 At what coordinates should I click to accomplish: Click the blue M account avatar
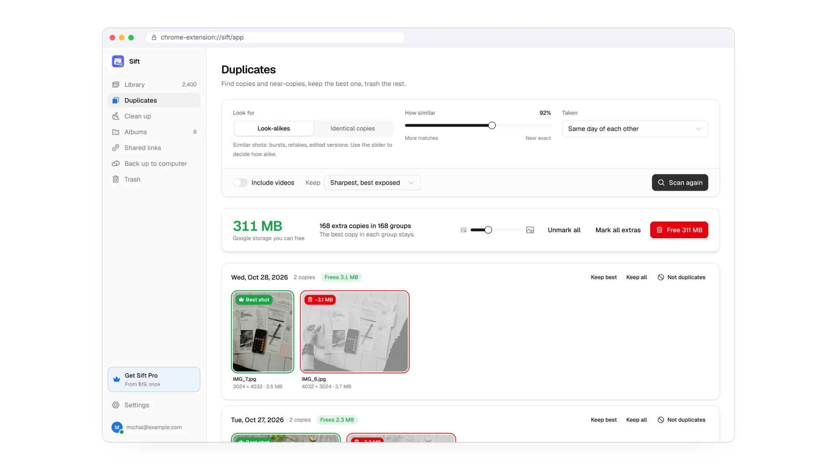pyautogui.click(x=117, y=427)
